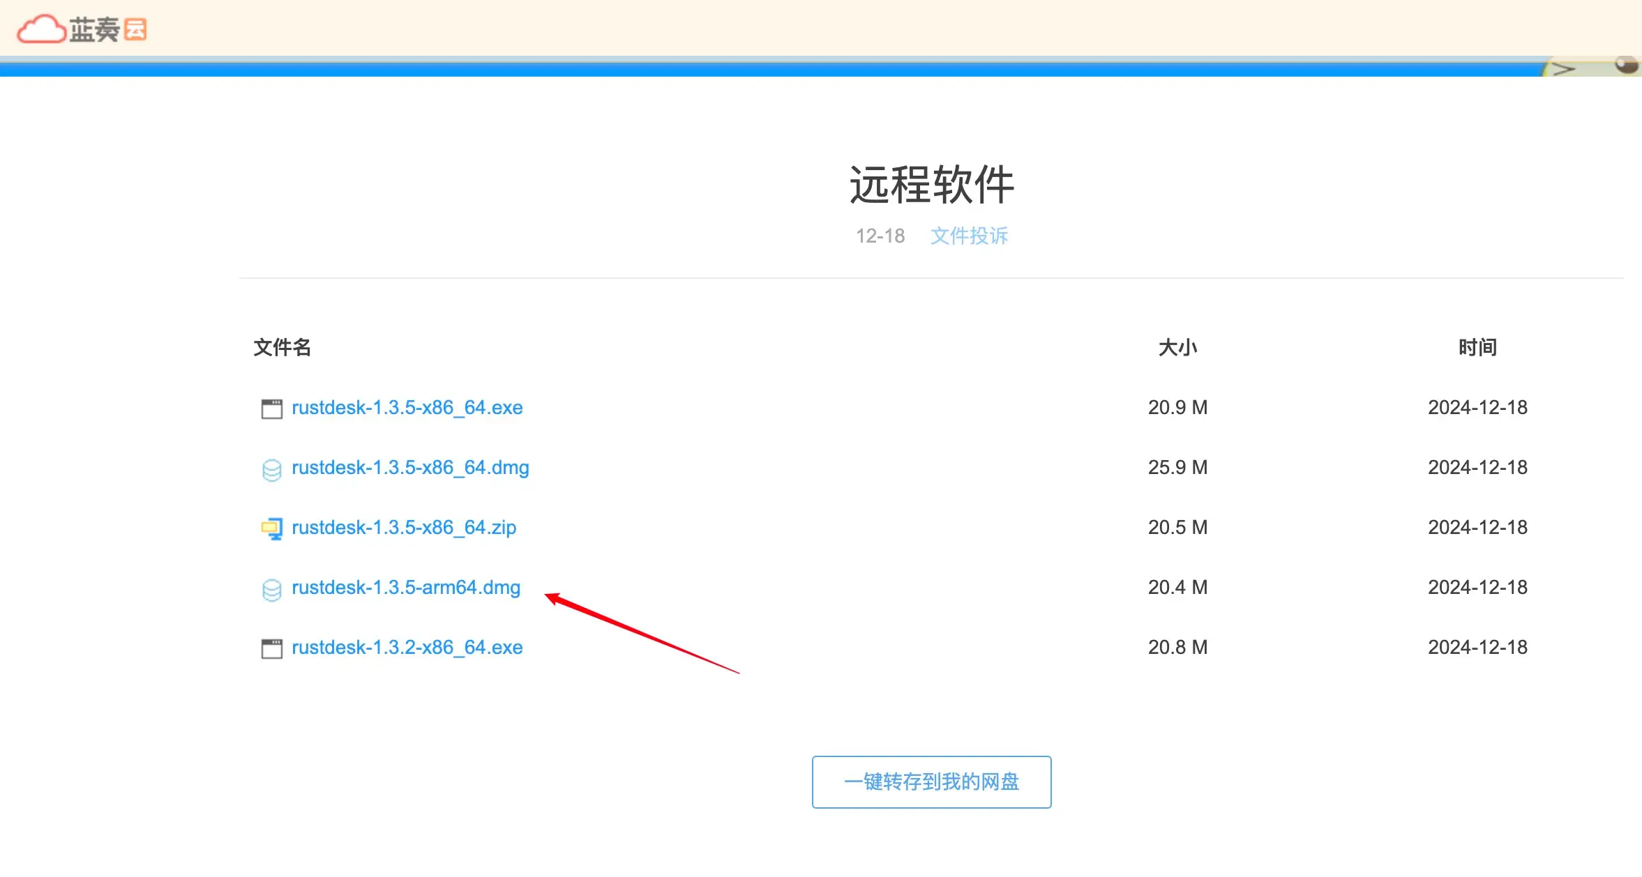1642x877 pixels.
Task: Click the date in the rustdesk-1.3.2-x86_64.exe row
Action: click(1477, 648)
